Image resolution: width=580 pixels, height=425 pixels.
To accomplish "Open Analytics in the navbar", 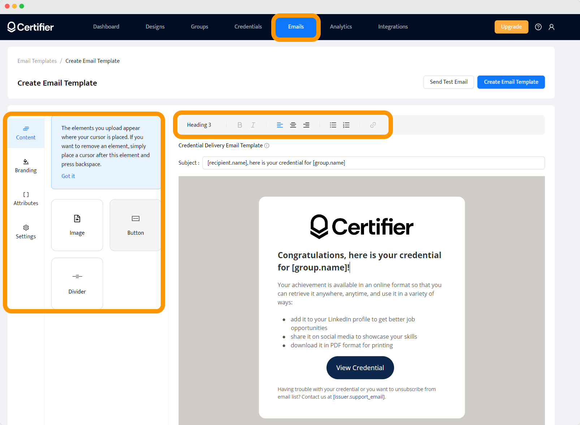I will point(341,27).
